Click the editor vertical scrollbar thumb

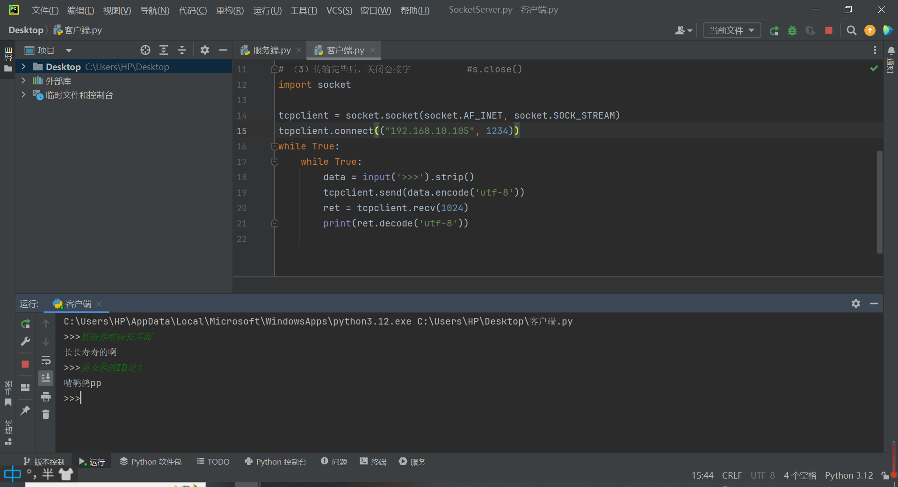(x=879, y=202)
